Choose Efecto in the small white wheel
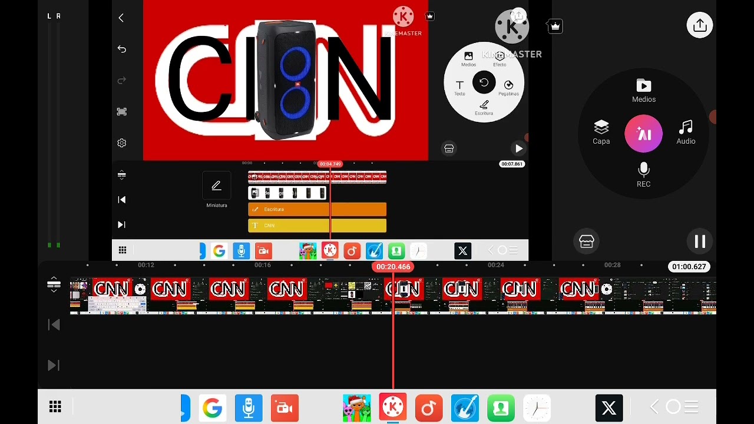This screenshot has width=754, height=424. (500, 59)
